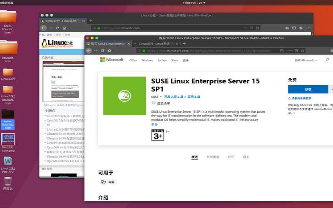Close Linux公社 tab in front Firefox window
Screen dimensions: 333x208
coord(176,44)
